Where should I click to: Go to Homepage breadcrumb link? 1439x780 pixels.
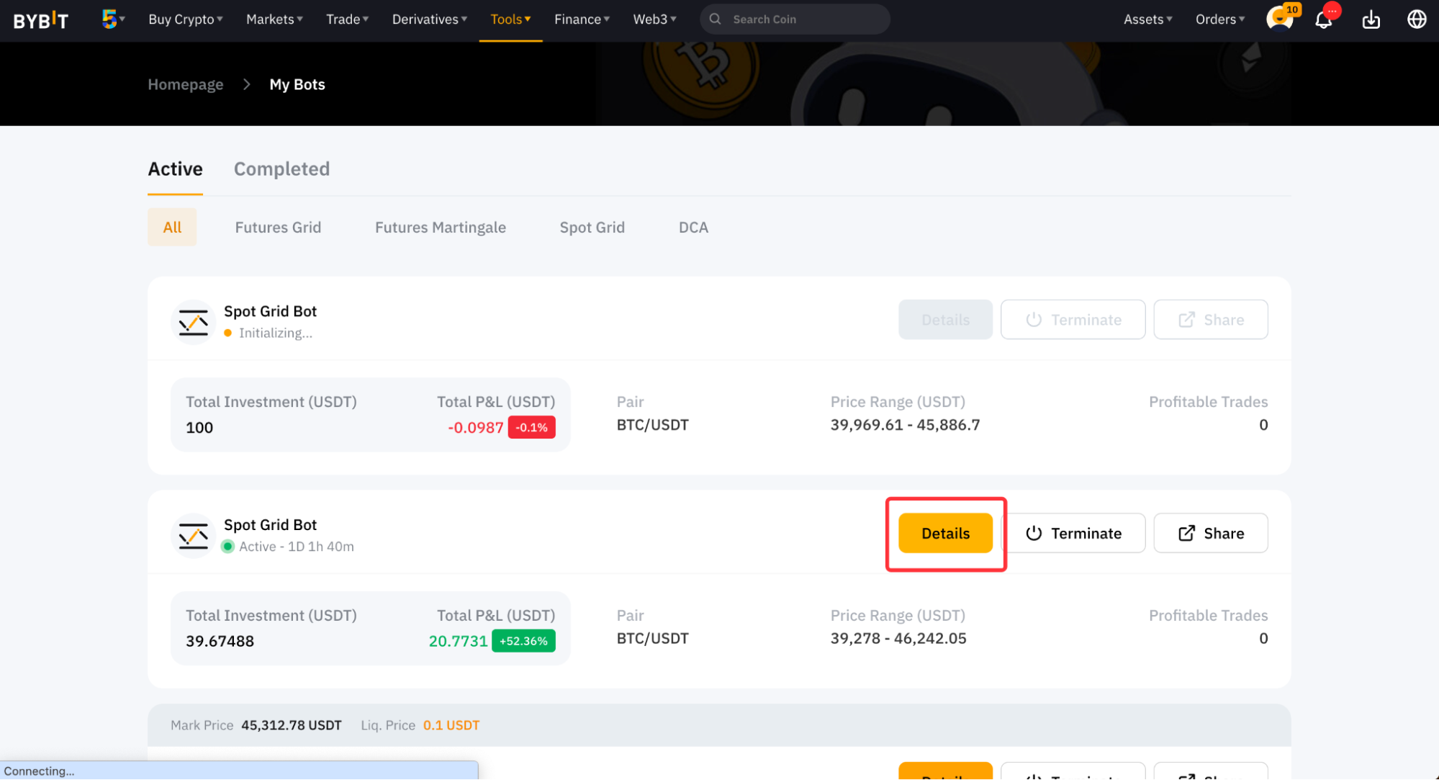(186, 84)
